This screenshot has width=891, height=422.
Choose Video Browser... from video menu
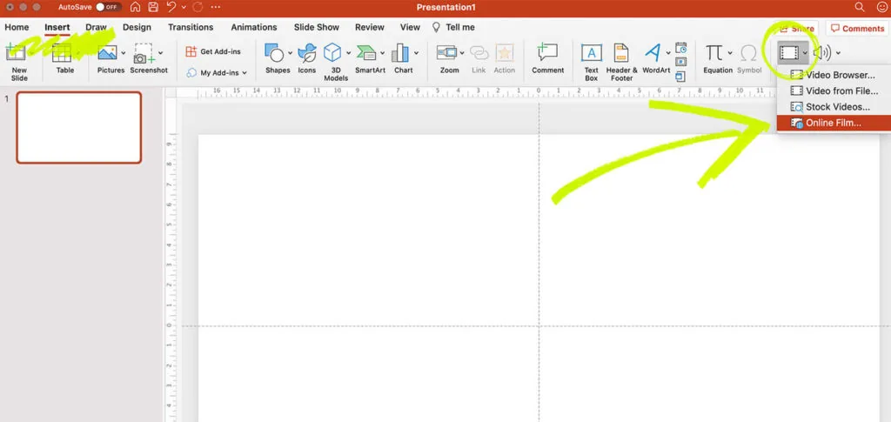pyautogui.click(x=834, y=75)
